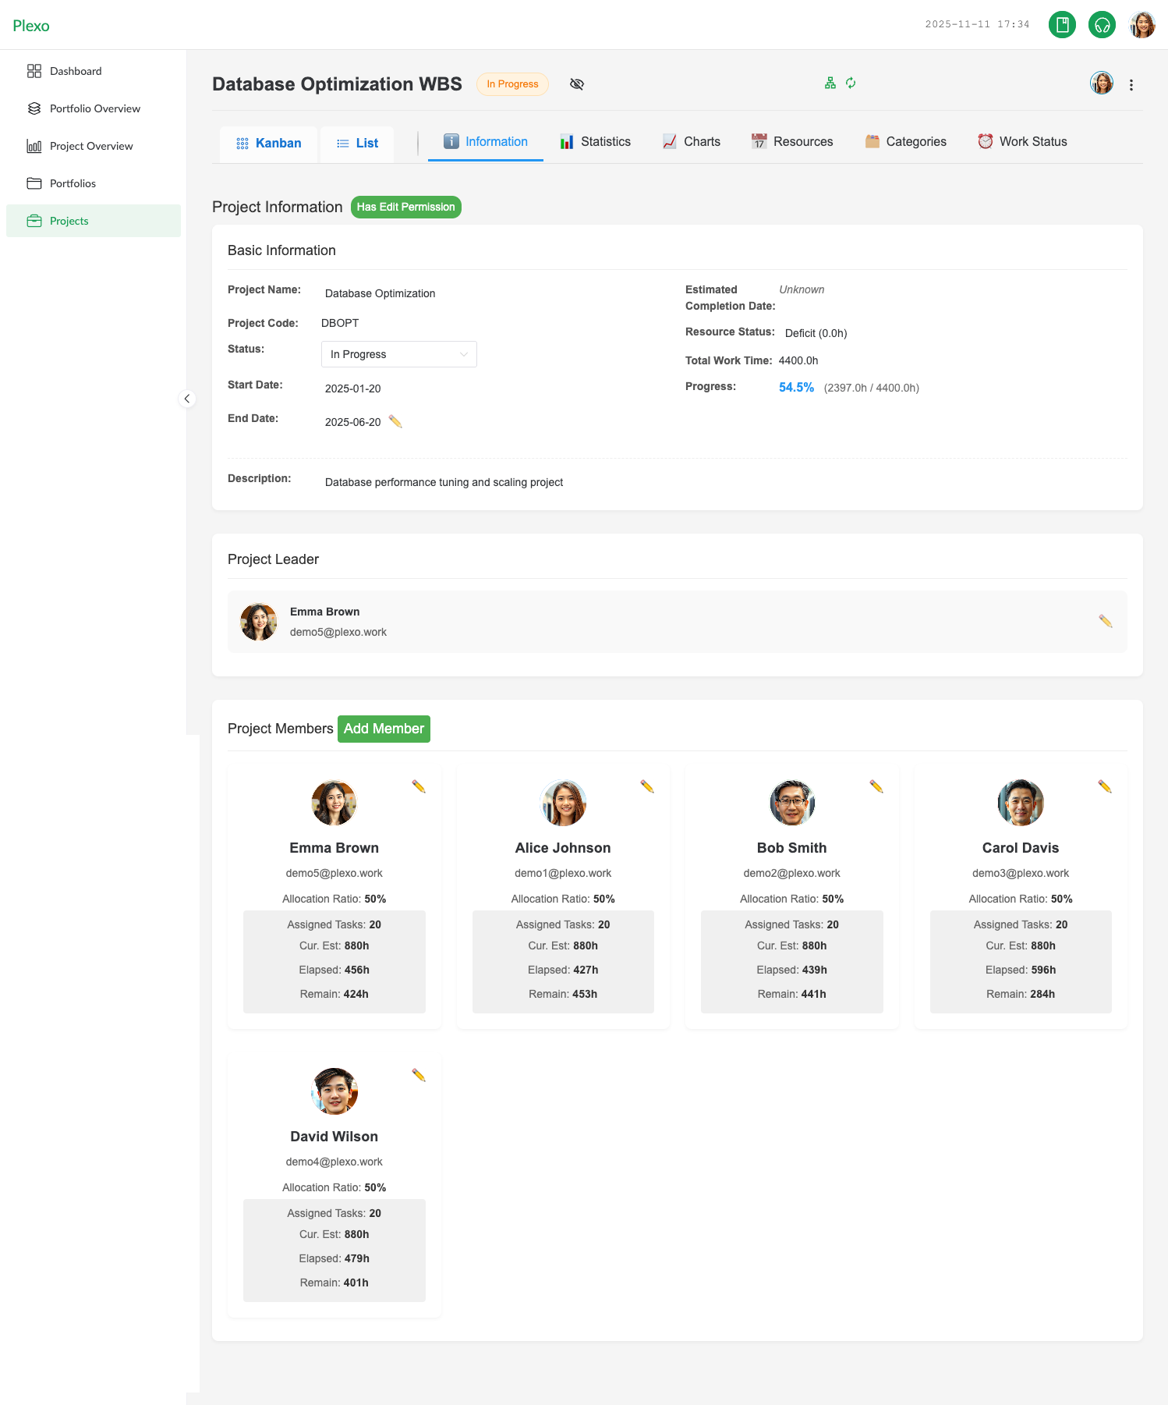Edit the Project Leader with pencil icon
This screenshot has width=1168, height=1405.
point(1106,621)
